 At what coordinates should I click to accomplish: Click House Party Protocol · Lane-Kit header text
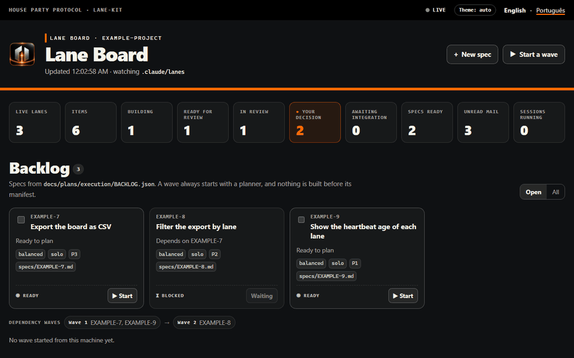coord(66,10)
